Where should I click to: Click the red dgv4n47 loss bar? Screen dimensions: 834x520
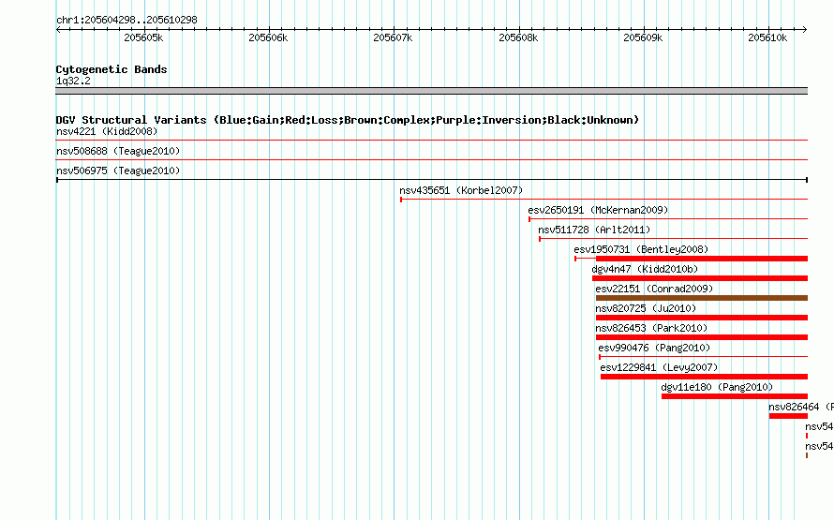[x=700, y=278]
